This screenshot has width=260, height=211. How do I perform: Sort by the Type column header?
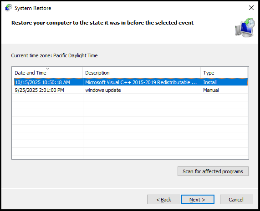[x=224, y=73]
